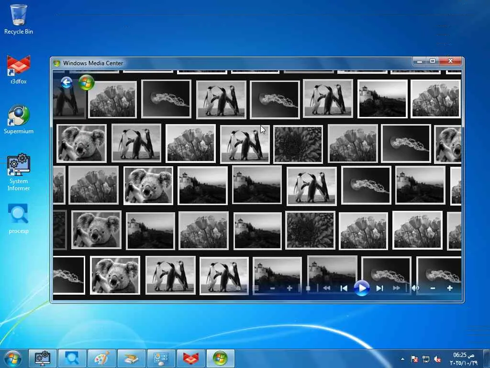Skip to next with the skip-forward button
The image size is (490, 368).
click(x=379, y=288)
